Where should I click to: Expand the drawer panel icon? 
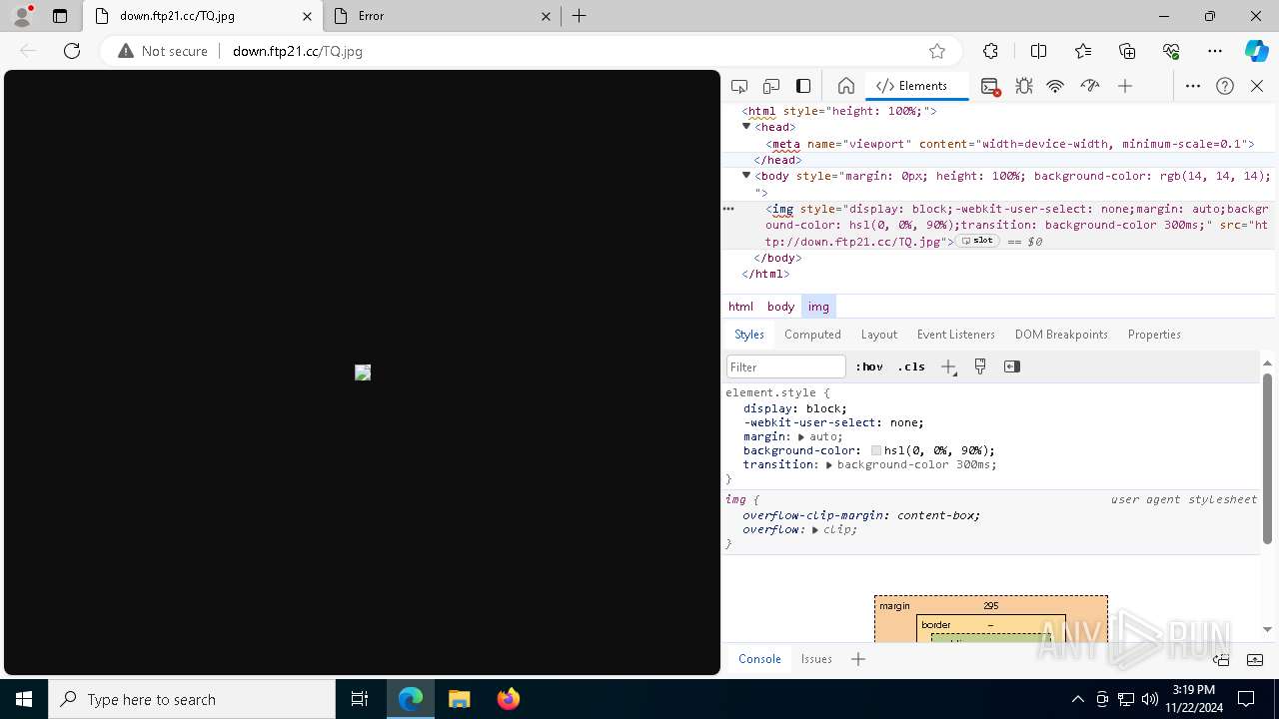point(1255,659)
